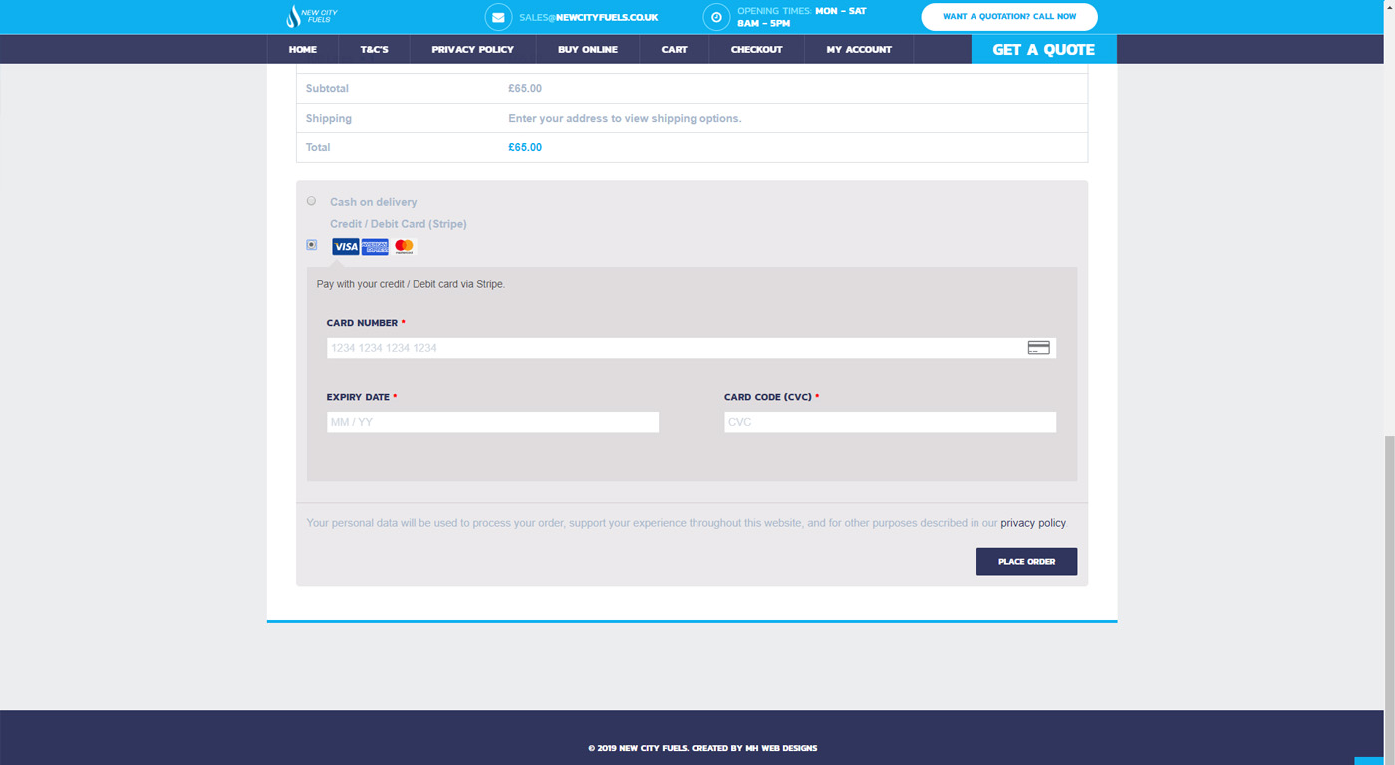
Task: Click the envelope email icon in header
Action: click(498, 17)
